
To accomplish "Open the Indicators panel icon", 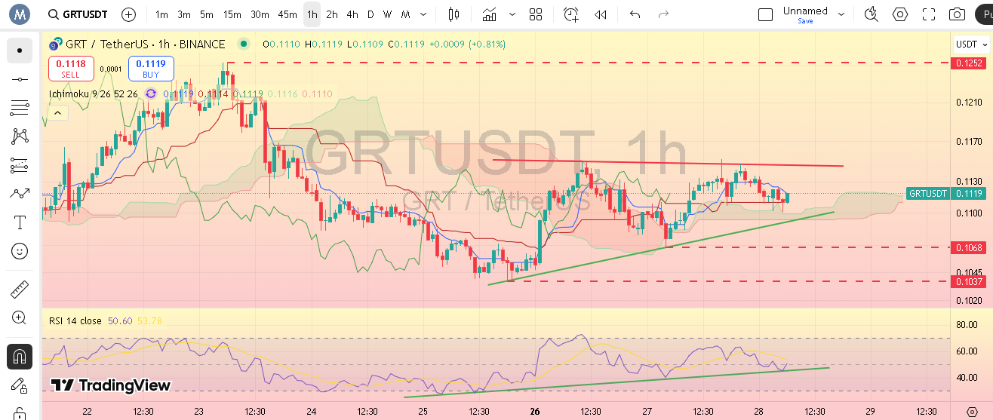I will pyautogui.click(x=490, y=14).
